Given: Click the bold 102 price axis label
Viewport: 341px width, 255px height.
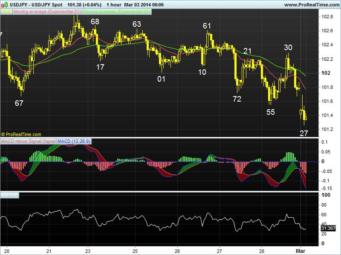Looking at the screenshot, I should point(326,73).
